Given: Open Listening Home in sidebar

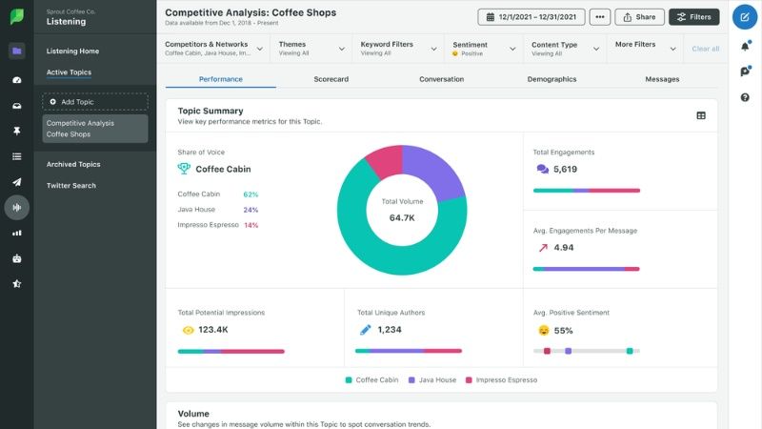Looking at the screenshot, I should point(72,51).
